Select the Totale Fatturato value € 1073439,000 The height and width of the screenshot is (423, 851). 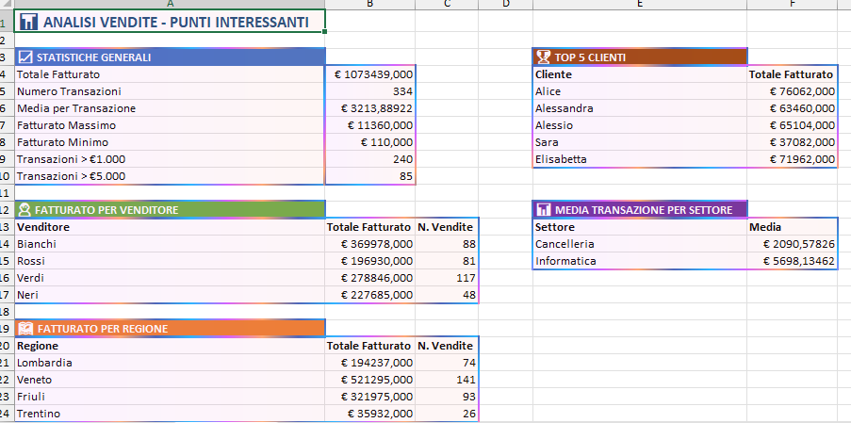tap(369, 74)
